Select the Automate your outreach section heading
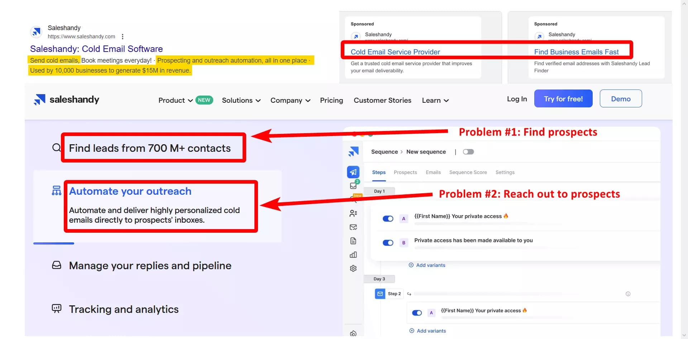This screenshot has width=688, height=339. [x=130, y=191]
